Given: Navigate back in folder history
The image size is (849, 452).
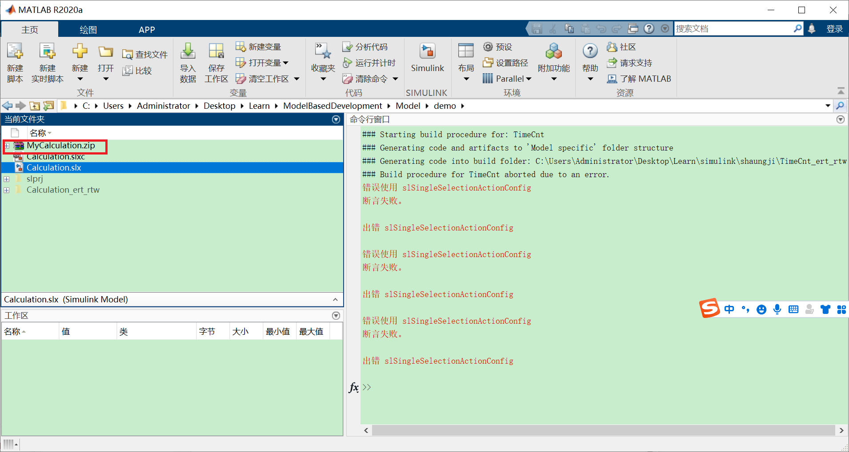Looking at the screenshot, I should pos(8,106).
